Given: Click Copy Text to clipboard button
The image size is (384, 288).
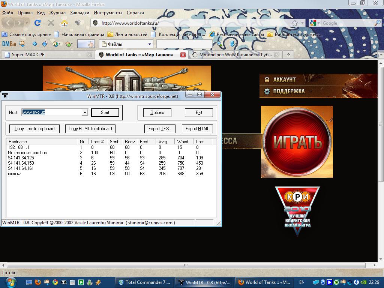Looking at the screenshot, I should [x=34, y=129].
